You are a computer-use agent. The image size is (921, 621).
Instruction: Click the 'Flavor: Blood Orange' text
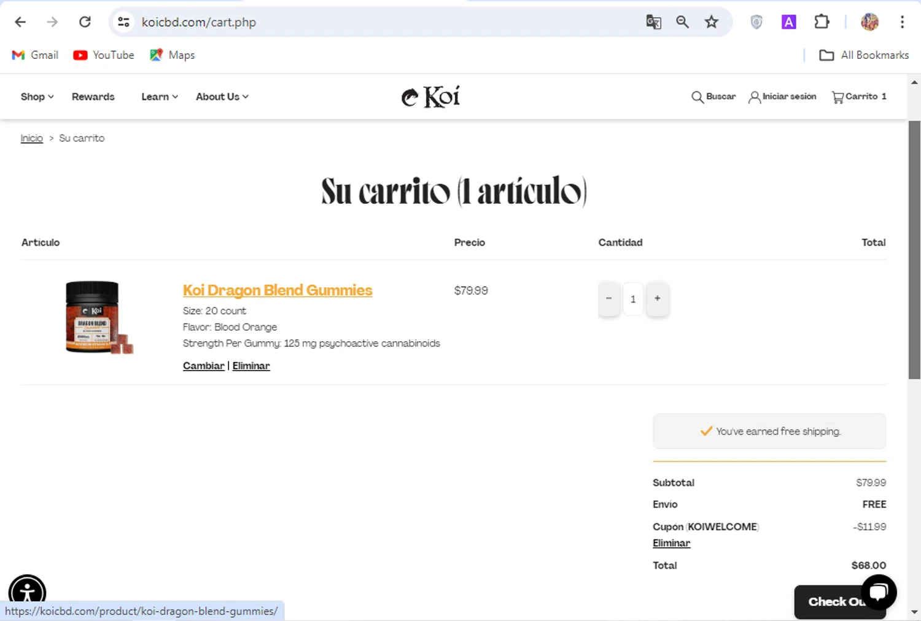pyautogui.click(x=230, y=327)
